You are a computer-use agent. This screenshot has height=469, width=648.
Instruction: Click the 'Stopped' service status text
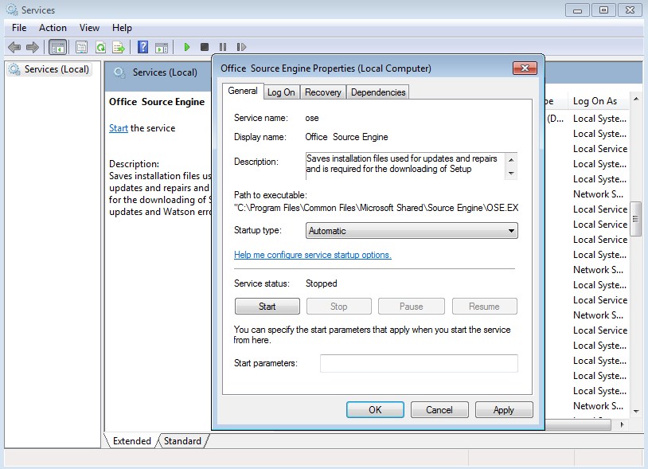point(321,283)
